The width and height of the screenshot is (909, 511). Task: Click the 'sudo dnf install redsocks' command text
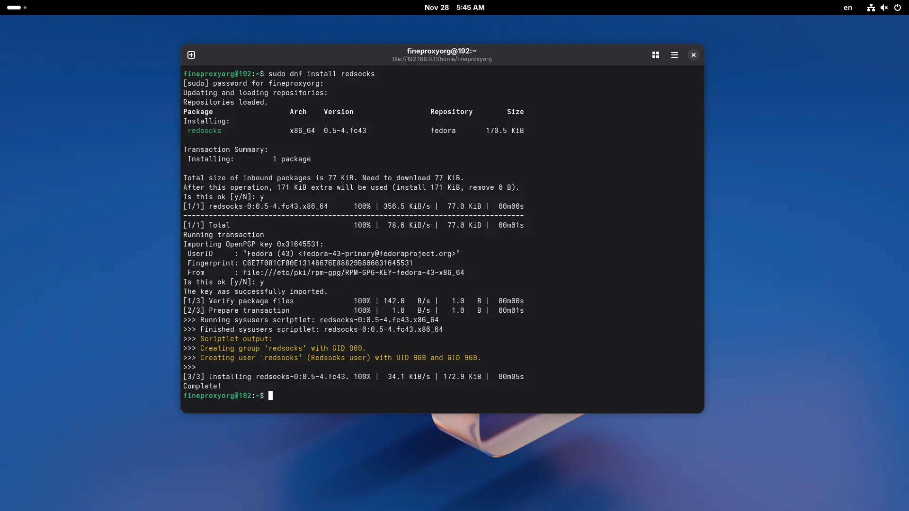tap(321, 74)
